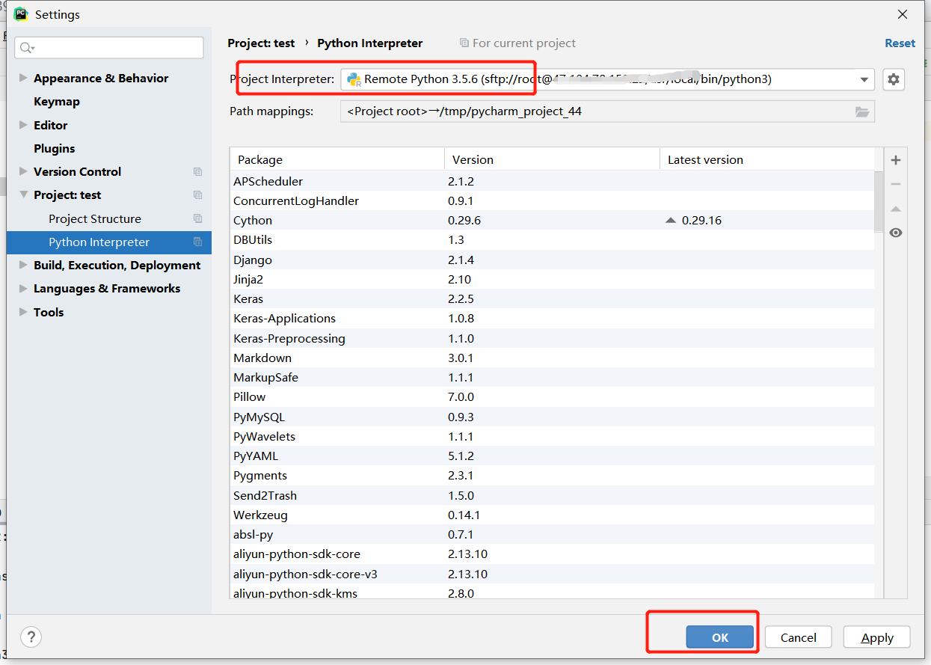
Task: Expand Languages & Frameworks section
Action: (x=23, y=289)
